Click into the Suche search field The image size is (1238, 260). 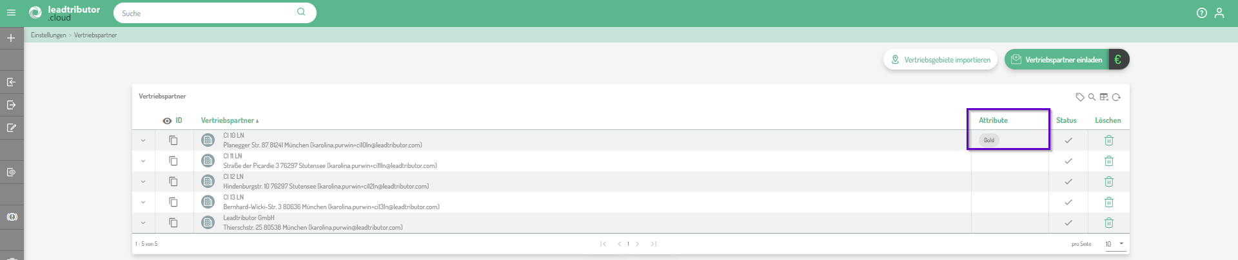tap(206, 13)
